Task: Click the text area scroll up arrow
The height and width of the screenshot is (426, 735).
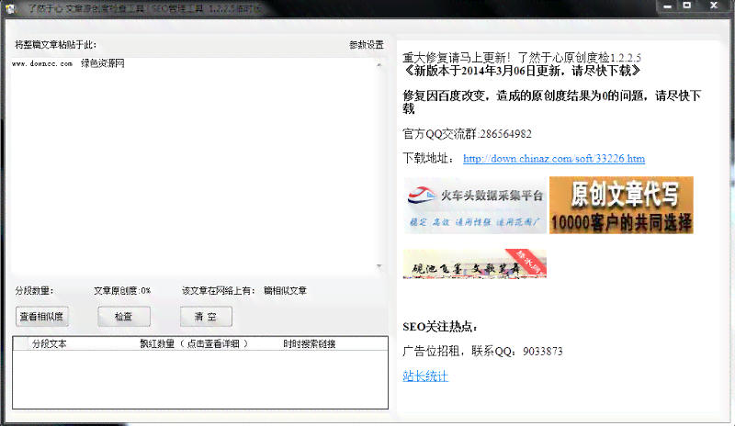Action: [x=379, y=64]
